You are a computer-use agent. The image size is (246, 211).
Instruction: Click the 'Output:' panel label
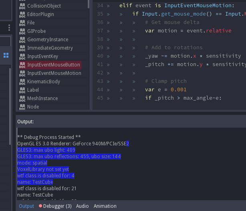click(25, 122)
